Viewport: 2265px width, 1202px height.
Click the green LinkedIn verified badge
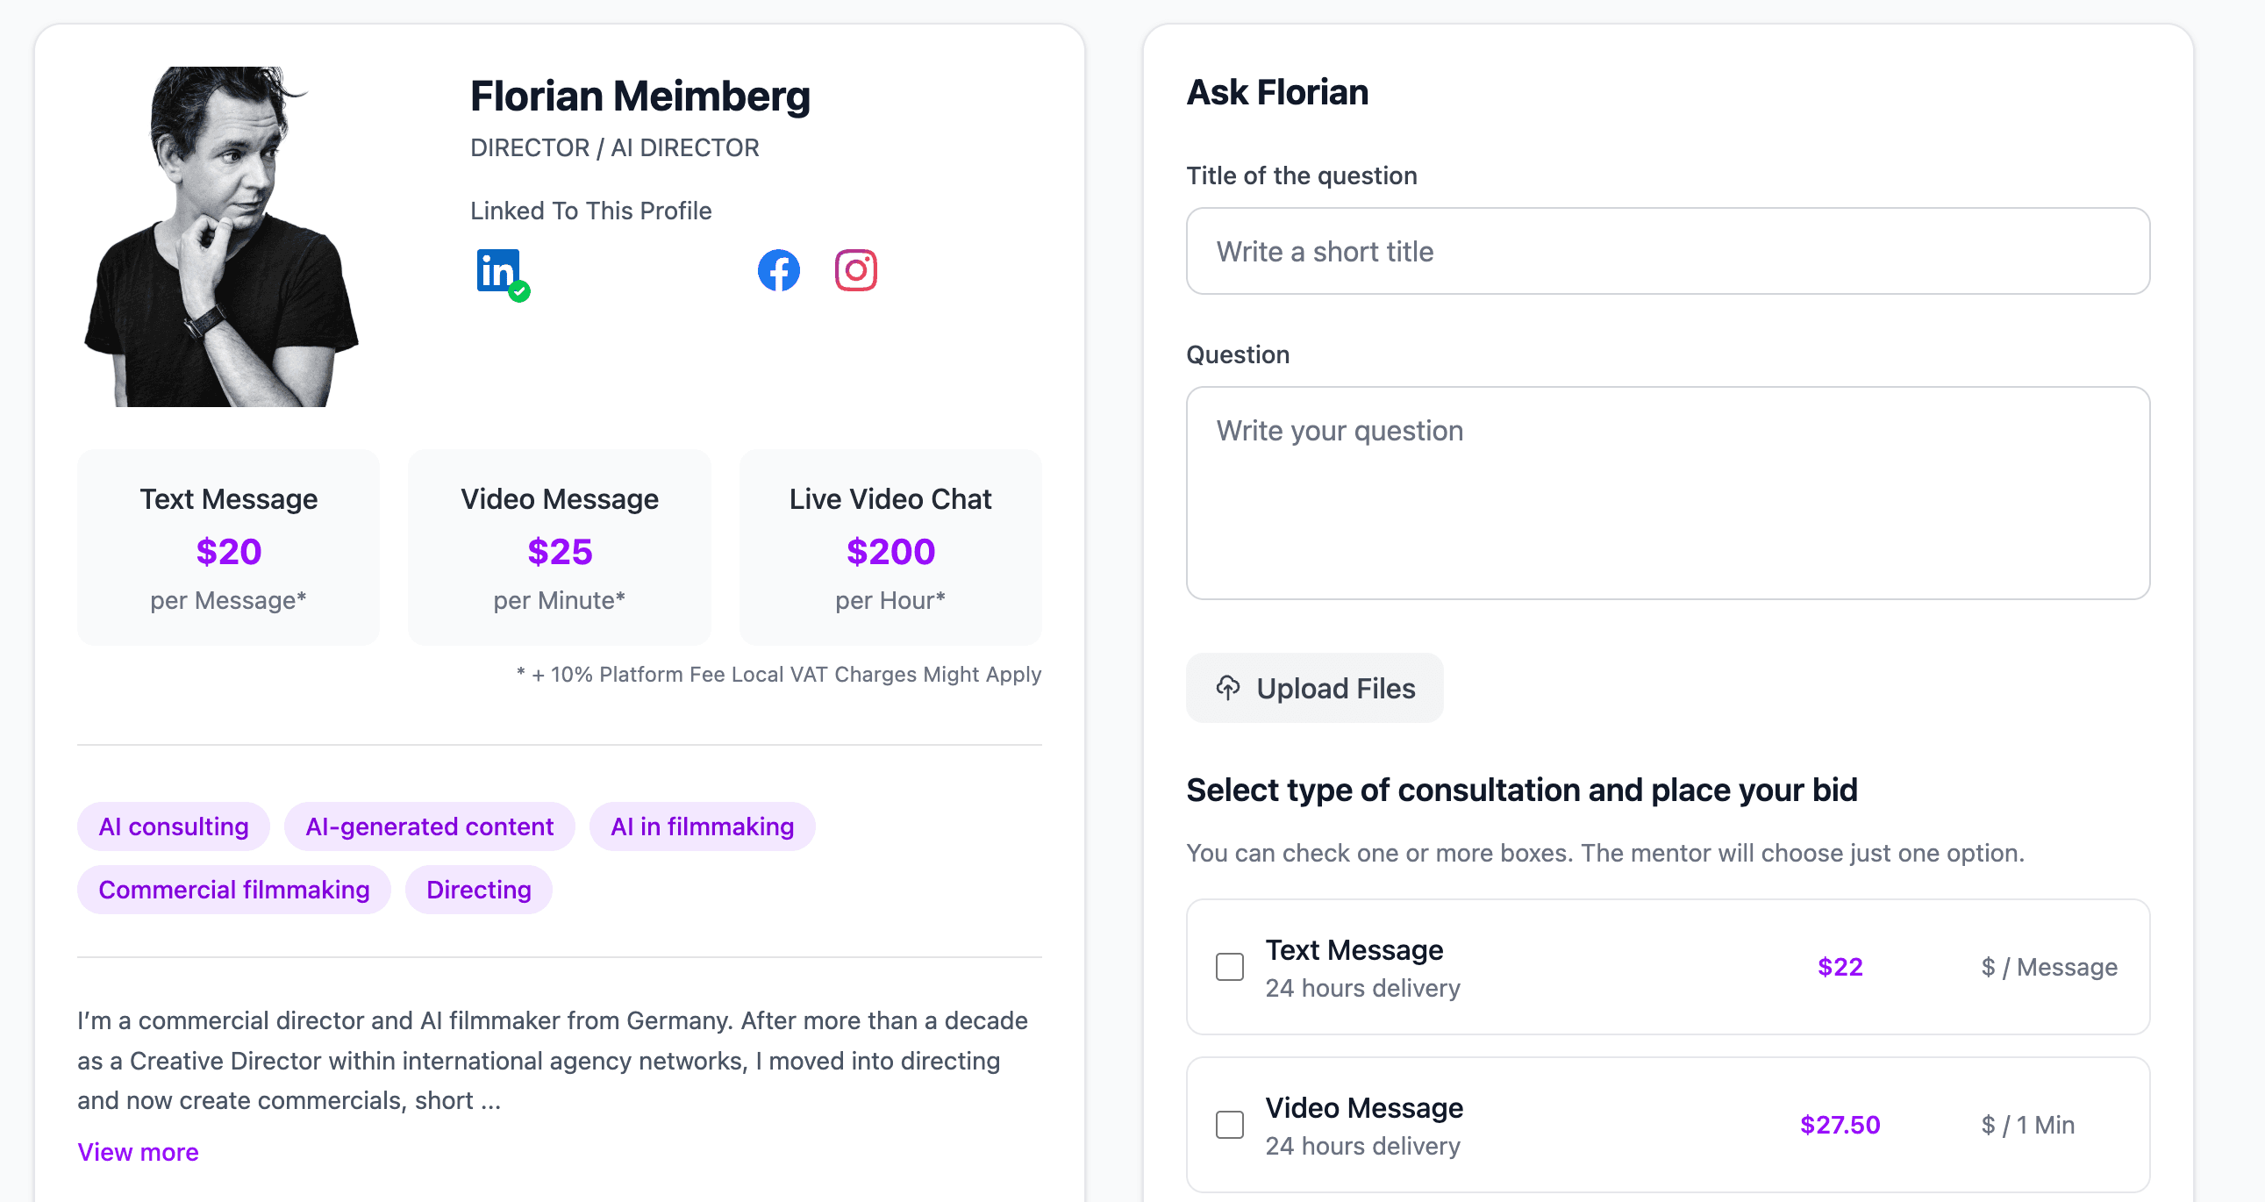[519, 291]
